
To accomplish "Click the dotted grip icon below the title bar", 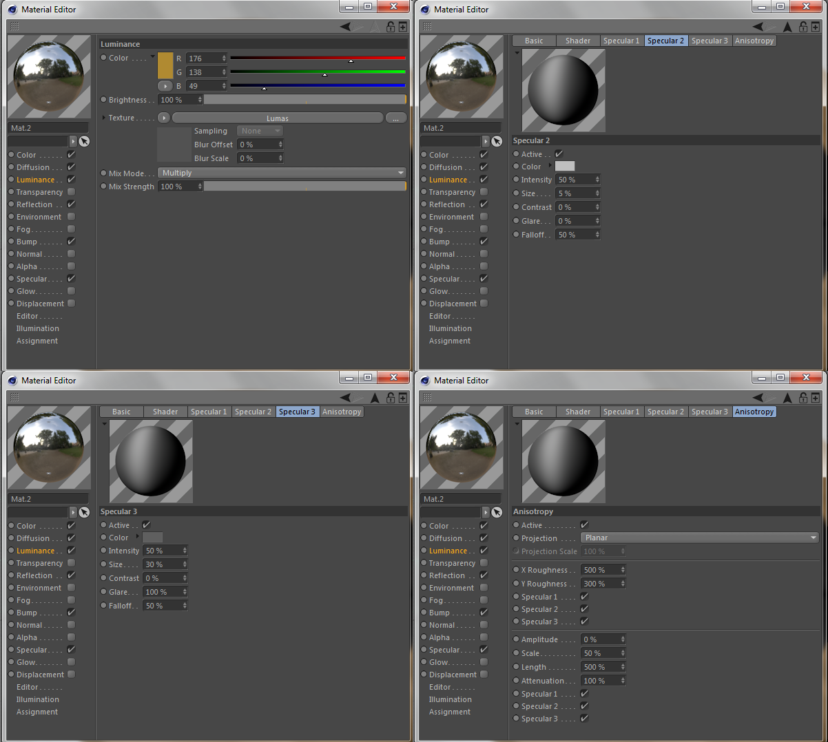I will click(x=15, y=25).
